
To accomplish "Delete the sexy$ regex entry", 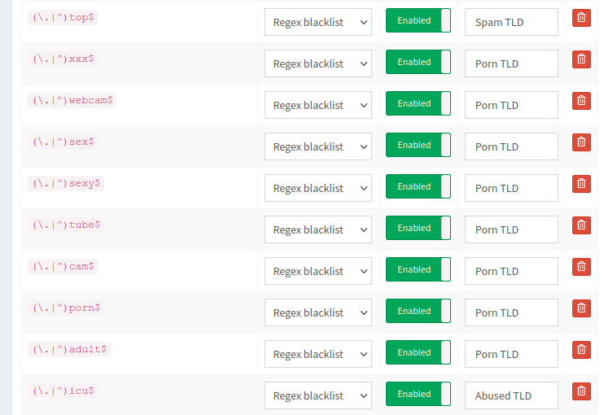I will pos(581,184).
